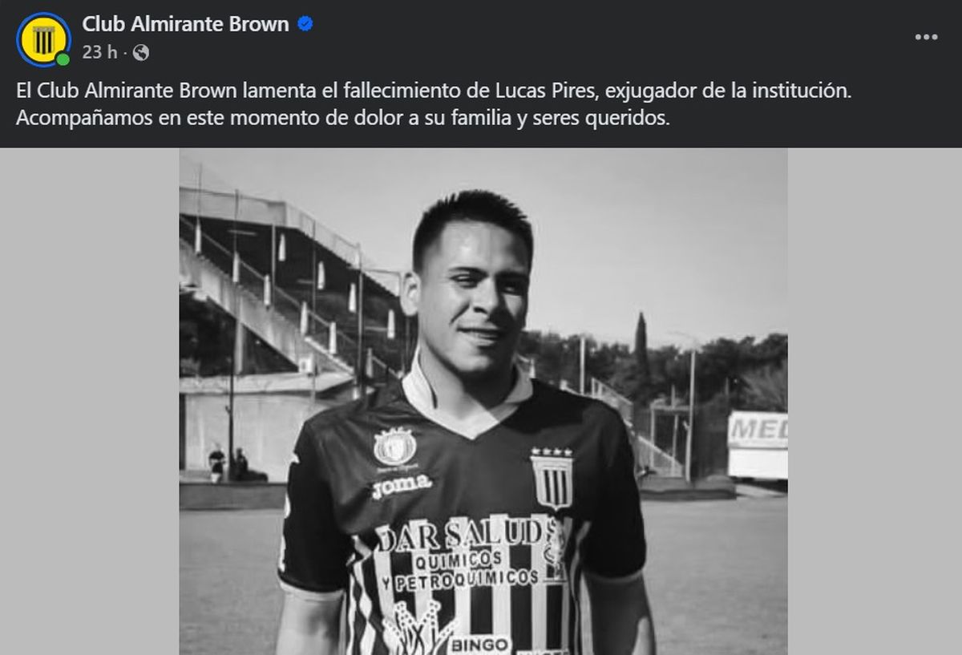Click the globe public audience icon

point(141,53)
